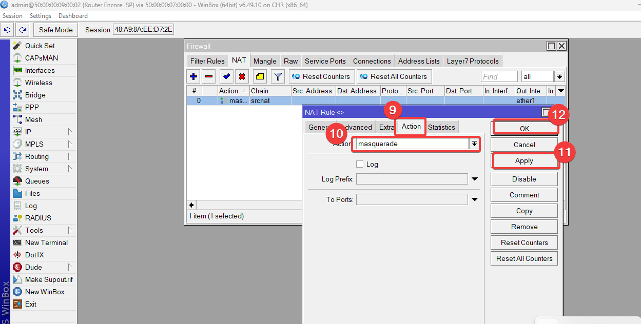Toggle Safe Mode button
Screen dimensions: 641x324
56,30
